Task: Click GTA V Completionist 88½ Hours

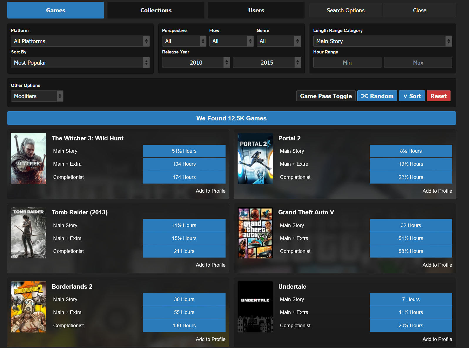Action: 411,251
